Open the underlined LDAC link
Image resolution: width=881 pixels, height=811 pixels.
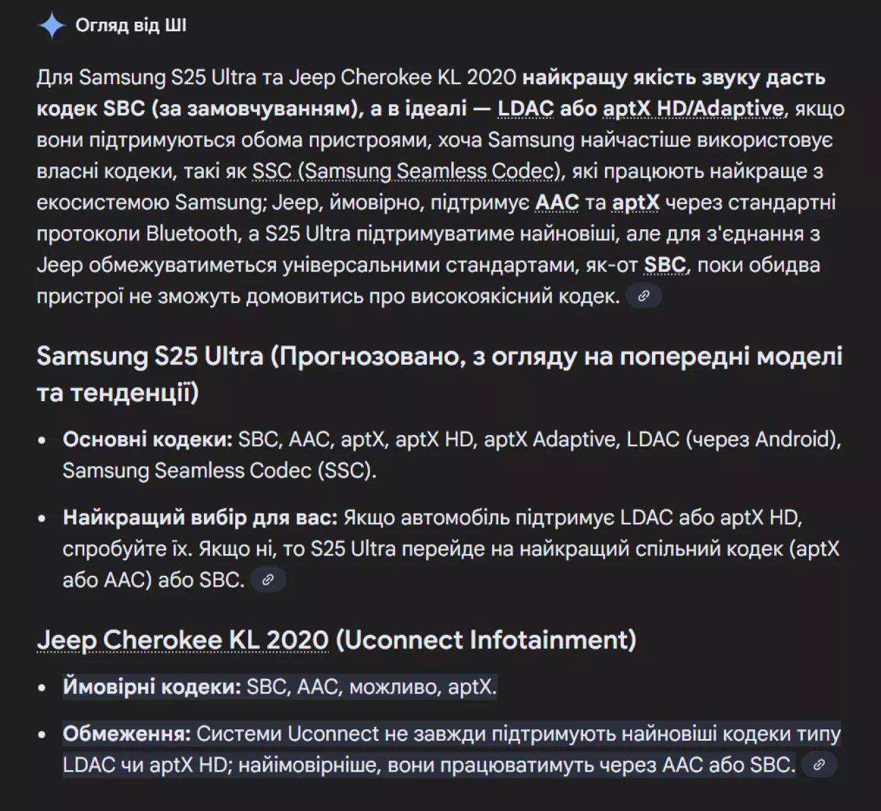coord(525,109)
